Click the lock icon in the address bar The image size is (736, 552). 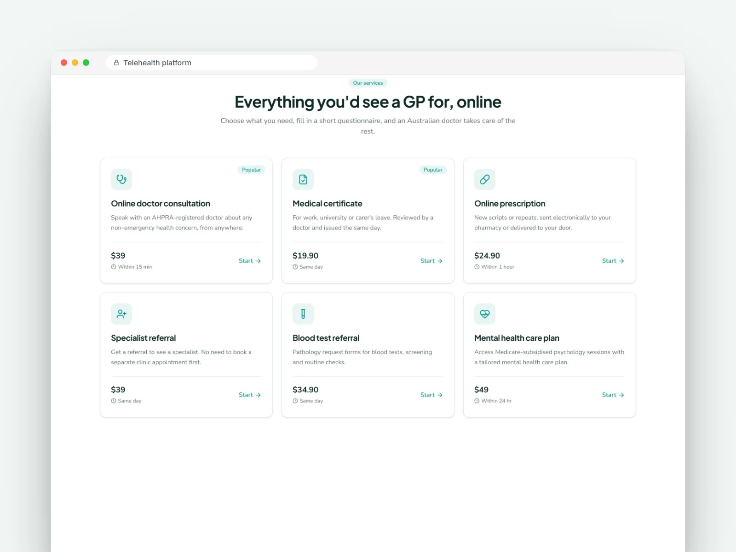[x=116, y=63]
